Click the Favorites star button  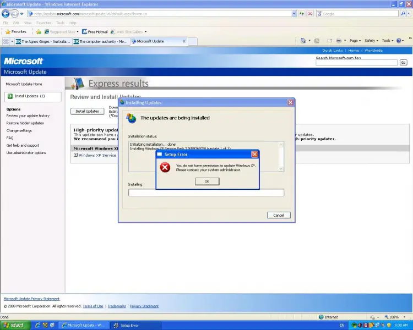[x=16, y=32]
